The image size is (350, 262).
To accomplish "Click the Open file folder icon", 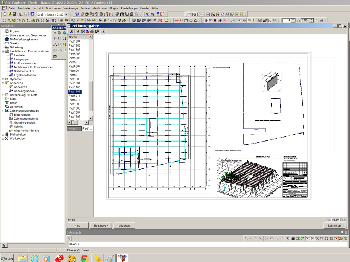I will [x=9, y=14].
